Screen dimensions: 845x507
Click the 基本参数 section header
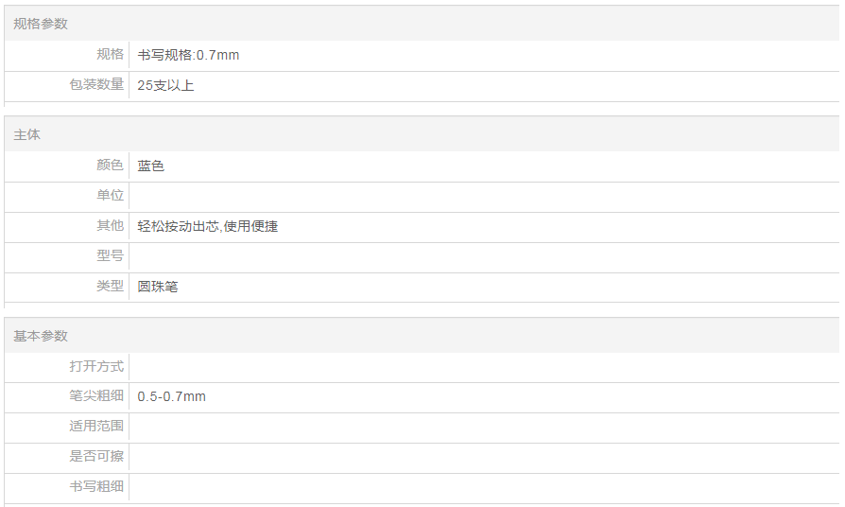point(41,336)
